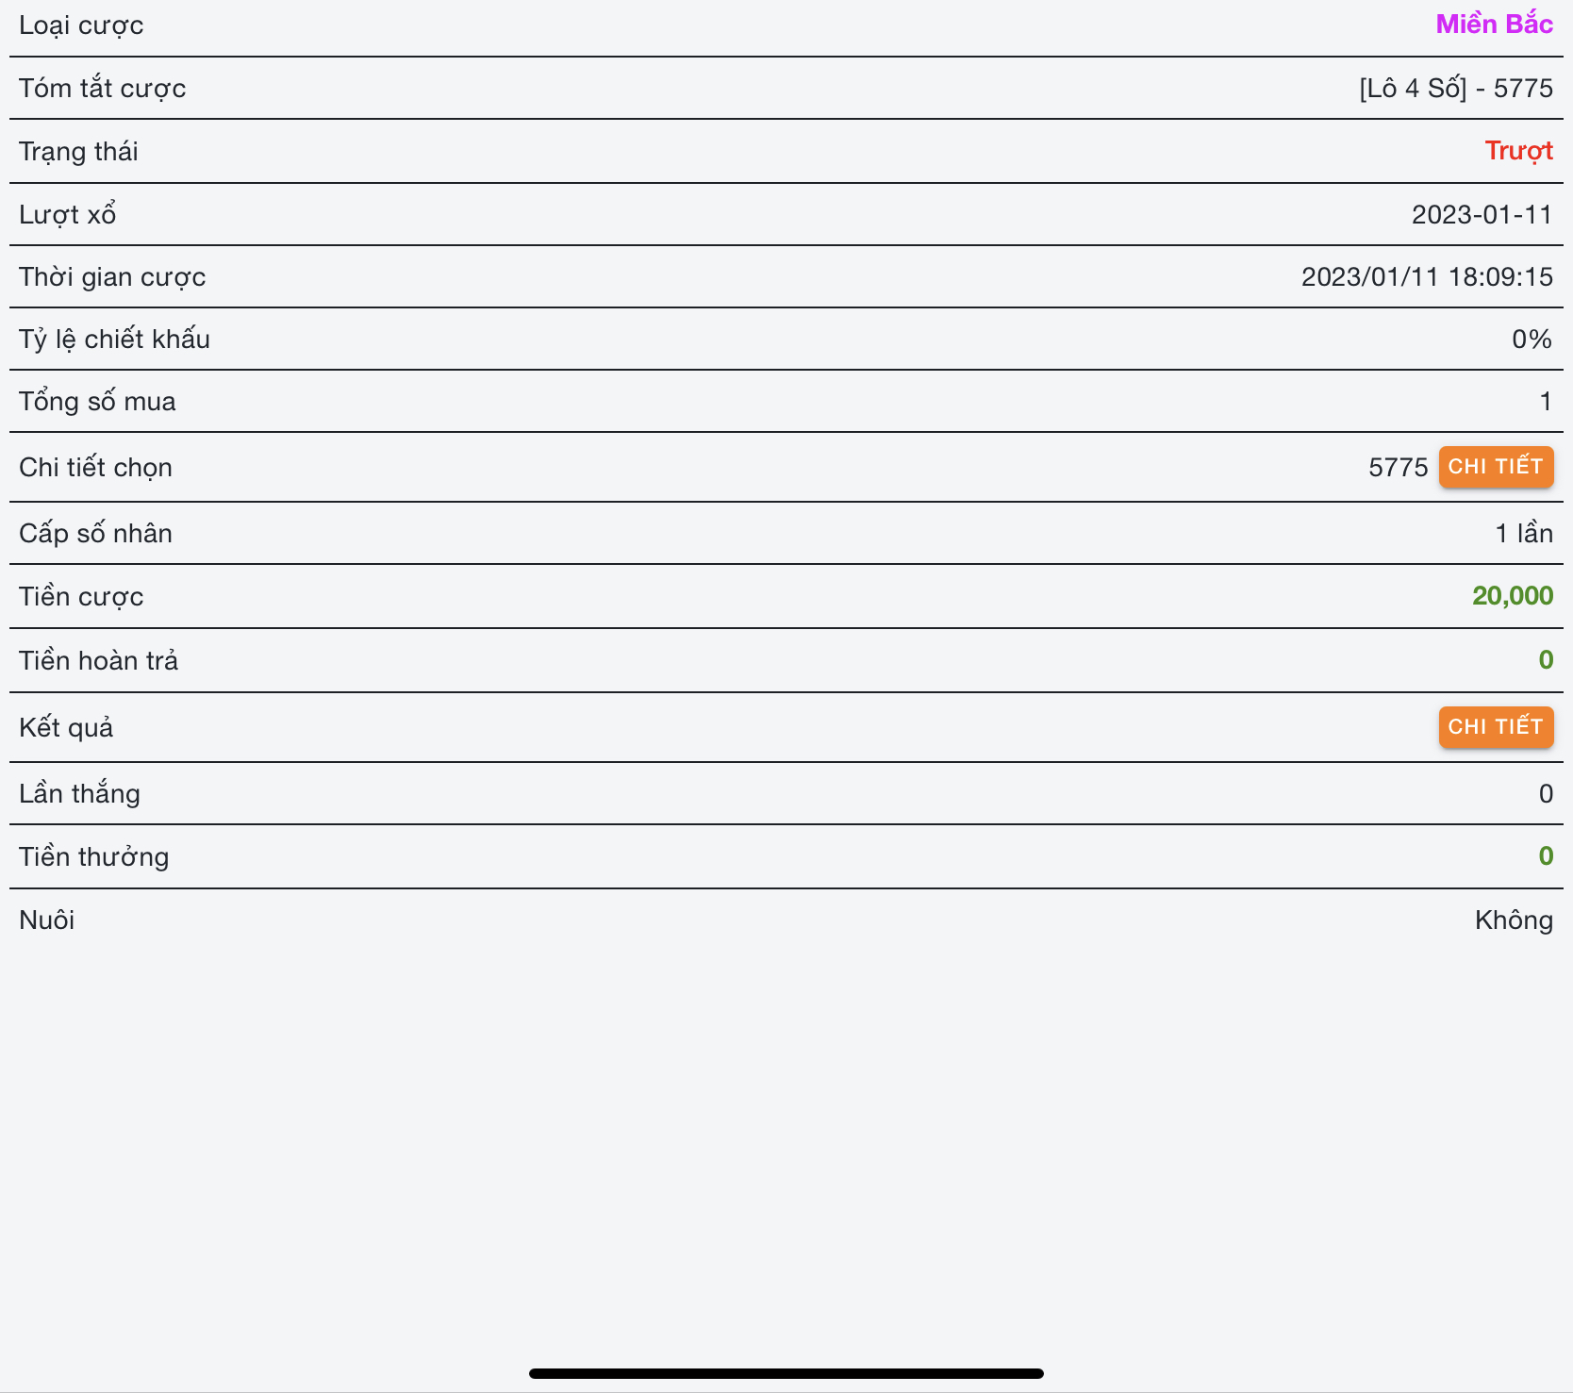Select the Tiền cược amount 20,000

(x=1513, y=596)
